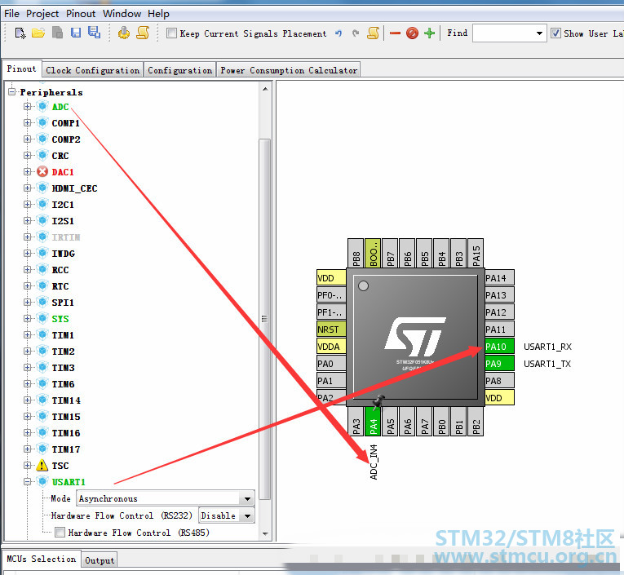Click the Generate Report scroll icon
This screenshot has width=624, height=575.
(x=143, y=33)
